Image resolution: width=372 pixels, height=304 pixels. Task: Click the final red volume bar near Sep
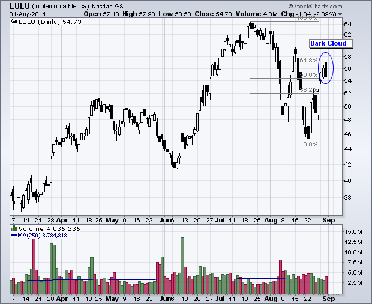point(326,285)
